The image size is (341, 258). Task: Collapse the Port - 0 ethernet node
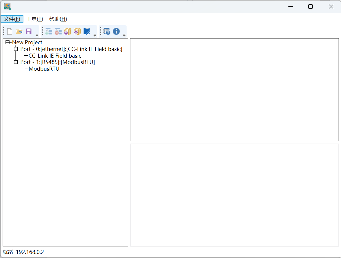click(x=16, y=49)
